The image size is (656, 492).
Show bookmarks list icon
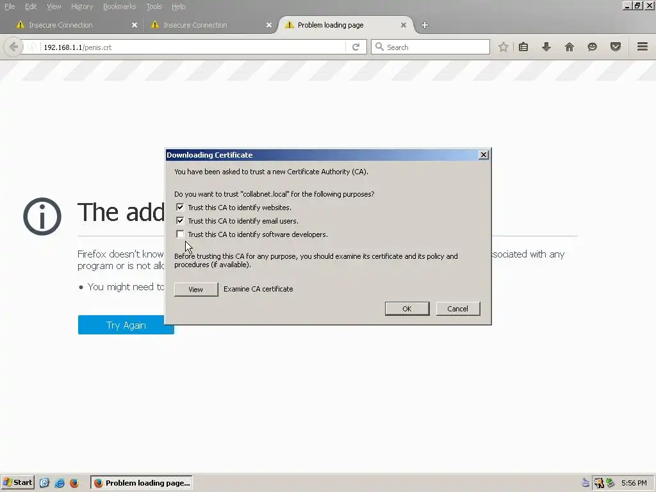click(x=523, y=47)
